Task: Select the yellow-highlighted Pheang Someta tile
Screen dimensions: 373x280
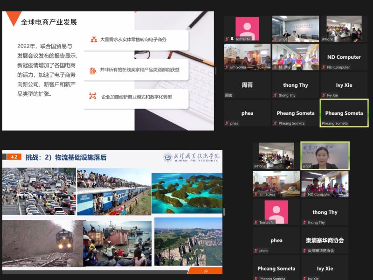Action: point(344,112)
